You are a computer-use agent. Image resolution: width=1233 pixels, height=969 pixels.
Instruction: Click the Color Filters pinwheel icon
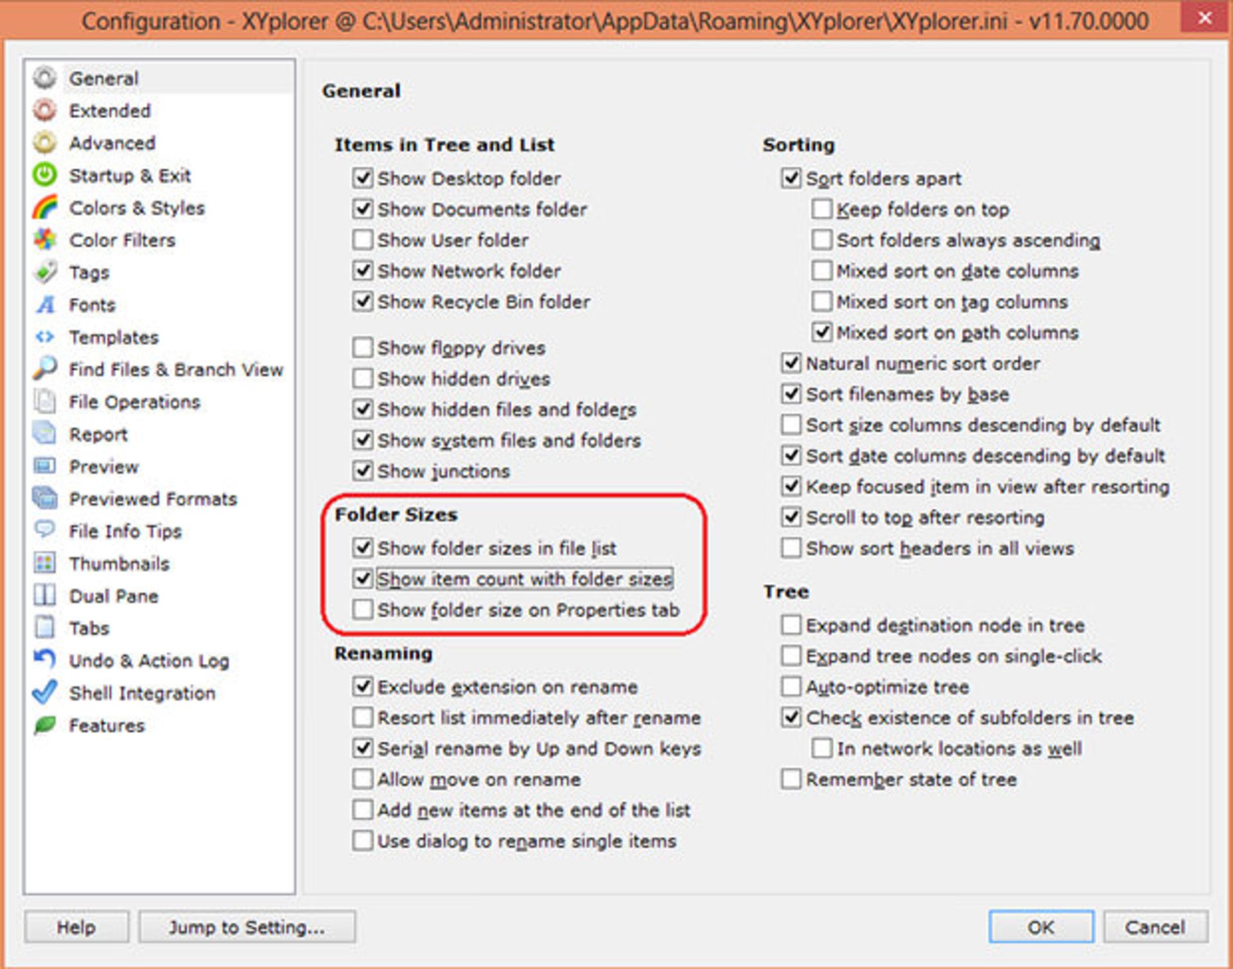45,240
